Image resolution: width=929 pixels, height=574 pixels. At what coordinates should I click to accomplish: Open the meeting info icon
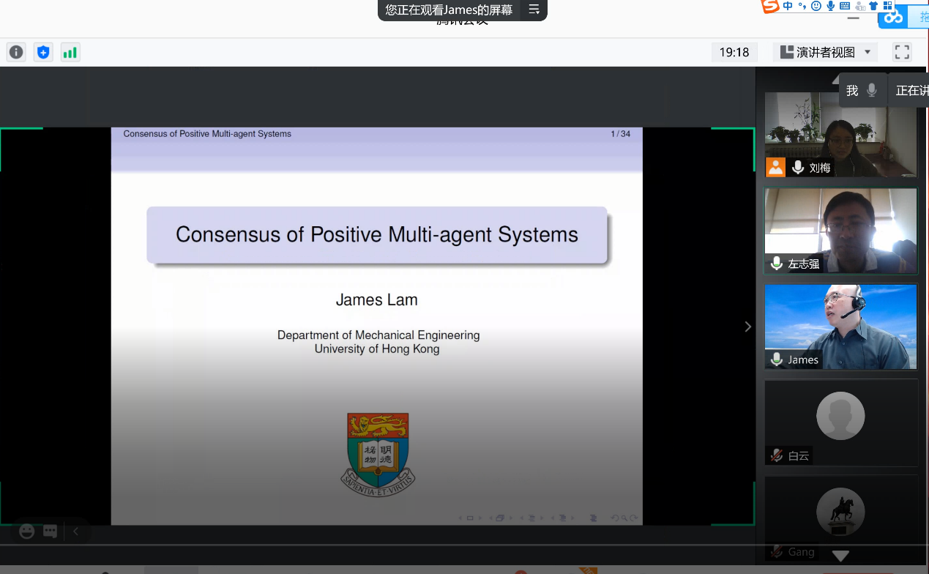(16, 52)
